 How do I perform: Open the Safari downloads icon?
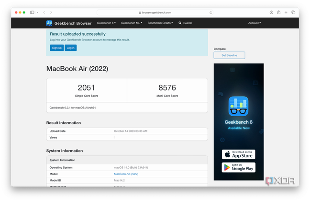pyautogui.click(x=271, y=12)
